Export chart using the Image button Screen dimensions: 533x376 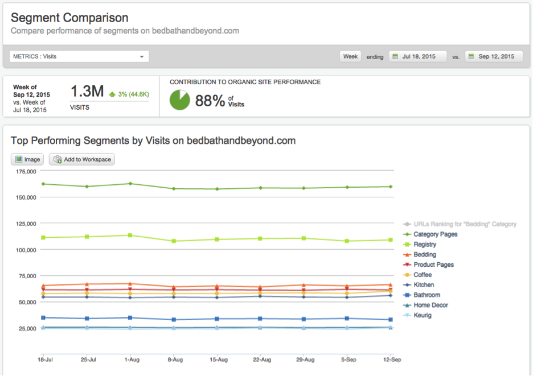27,159
